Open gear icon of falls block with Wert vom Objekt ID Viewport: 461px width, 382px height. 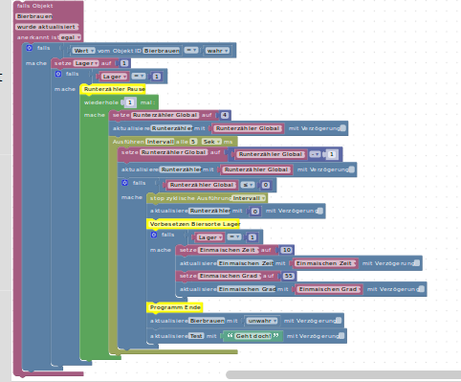click(30, 48)
